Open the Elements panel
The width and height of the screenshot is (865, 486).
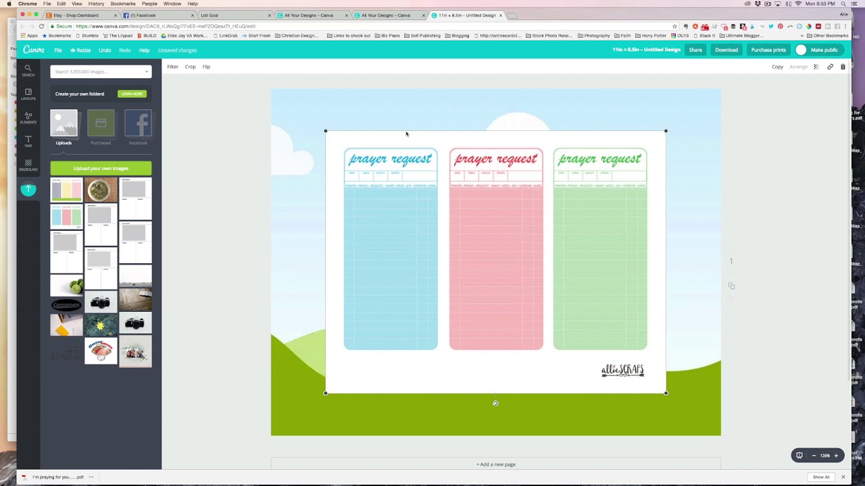tap(28, 117)
